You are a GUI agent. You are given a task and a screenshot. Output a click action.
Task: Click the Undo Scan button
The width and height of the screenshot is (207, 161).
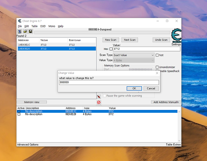pos(161,40)
